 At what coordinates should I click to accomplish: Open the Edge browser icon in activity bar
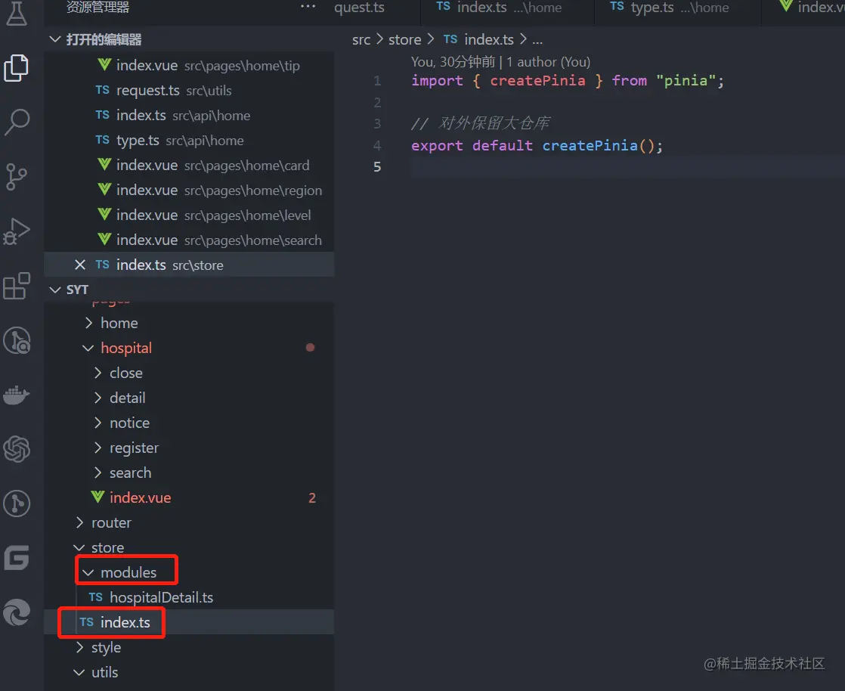[17, 612]
